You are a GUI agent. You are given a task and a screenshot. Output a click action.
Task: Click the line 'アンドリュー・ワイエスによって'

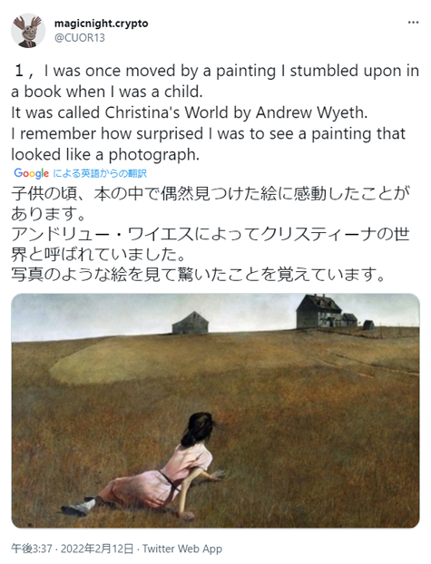click(x=135, y=235)
